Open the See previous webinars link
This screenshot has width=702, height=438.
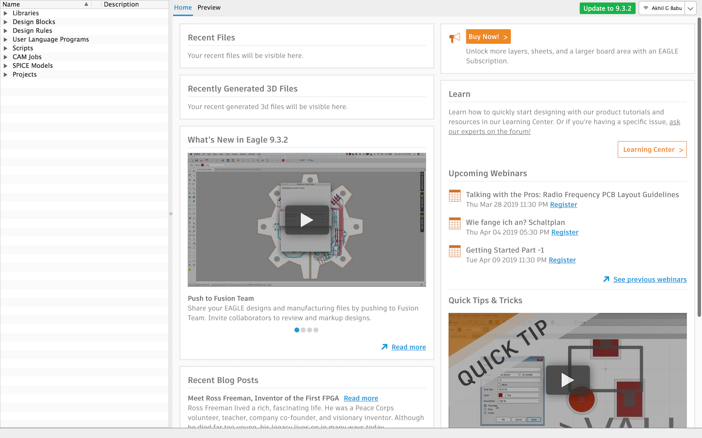[x=650, y=279]
